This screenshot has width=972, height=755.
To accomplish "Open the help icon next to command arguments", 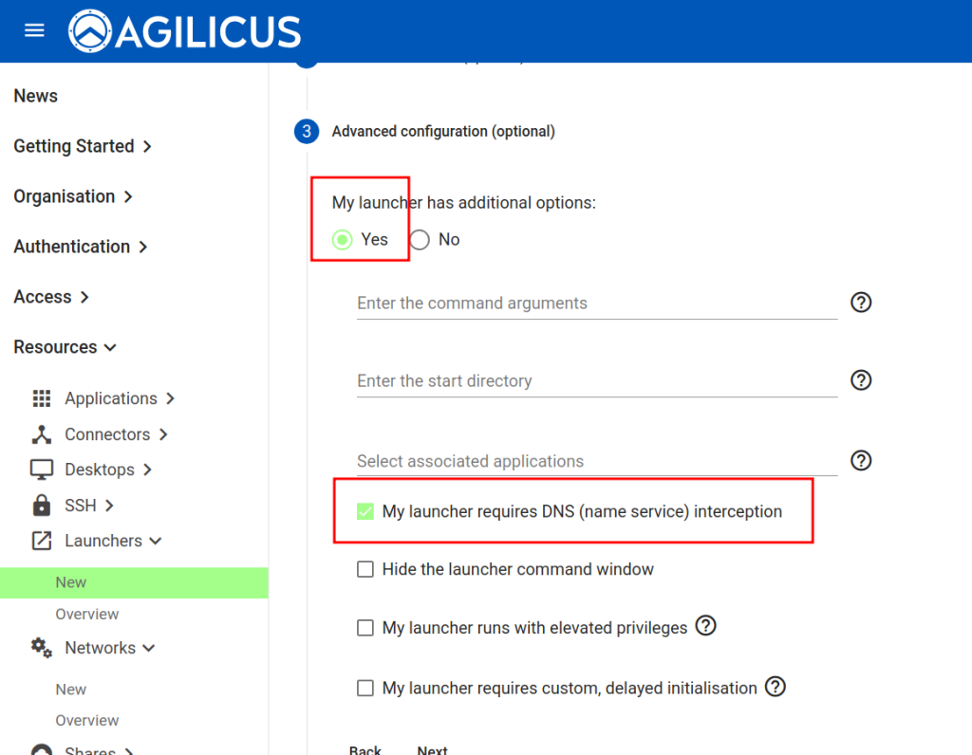I will tap(861, 303).
